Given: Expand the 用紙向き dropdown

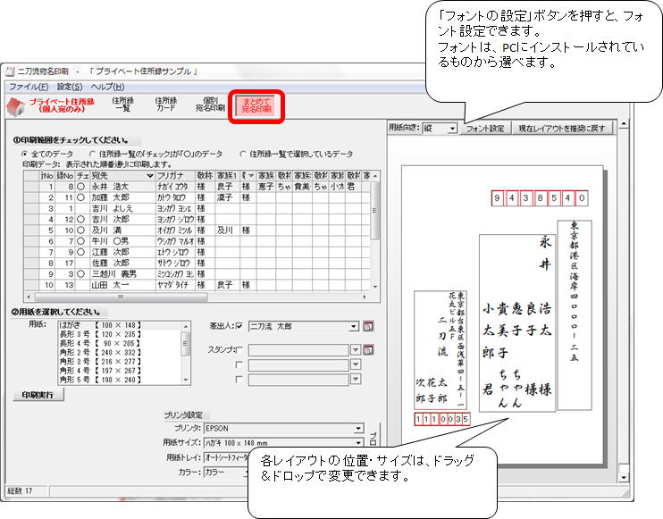Looking at the screenshot, I should pyautogui.click(x=451, y=129).
